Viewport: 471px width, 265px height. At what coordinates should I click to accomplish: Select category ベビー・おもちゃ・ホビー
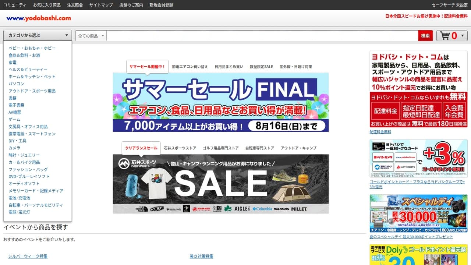tap(32, 48)
